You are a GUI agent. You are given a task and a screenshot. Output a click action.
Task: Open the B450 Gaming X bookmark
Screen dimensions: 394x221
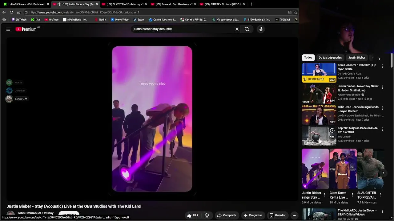coord(257,20)
